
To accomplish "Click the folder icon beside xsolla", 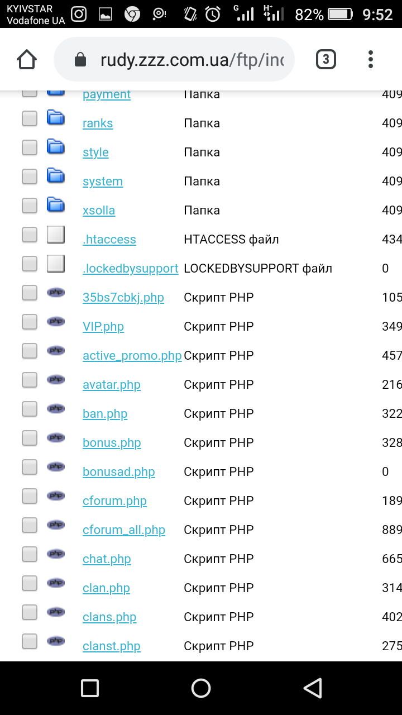I will tap(56, 205).
